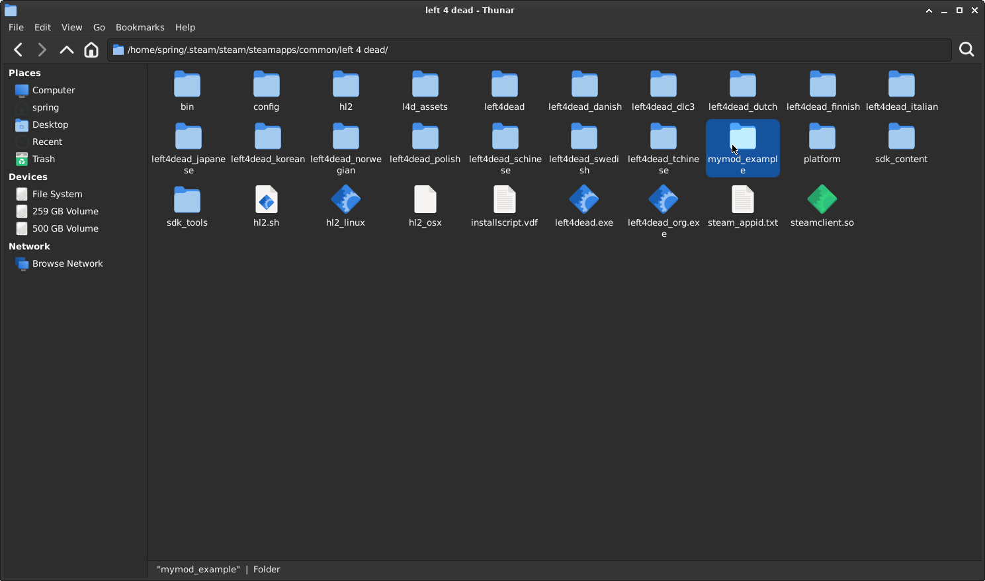This screenshot has width=985, height=581.
Task: Open the Bookmarks menu
Action: [x=140, y=27]
